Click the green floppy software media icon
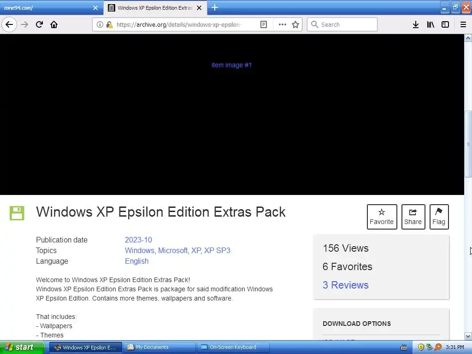Viewport: 472px width, 354px height. tap(17, 213)
